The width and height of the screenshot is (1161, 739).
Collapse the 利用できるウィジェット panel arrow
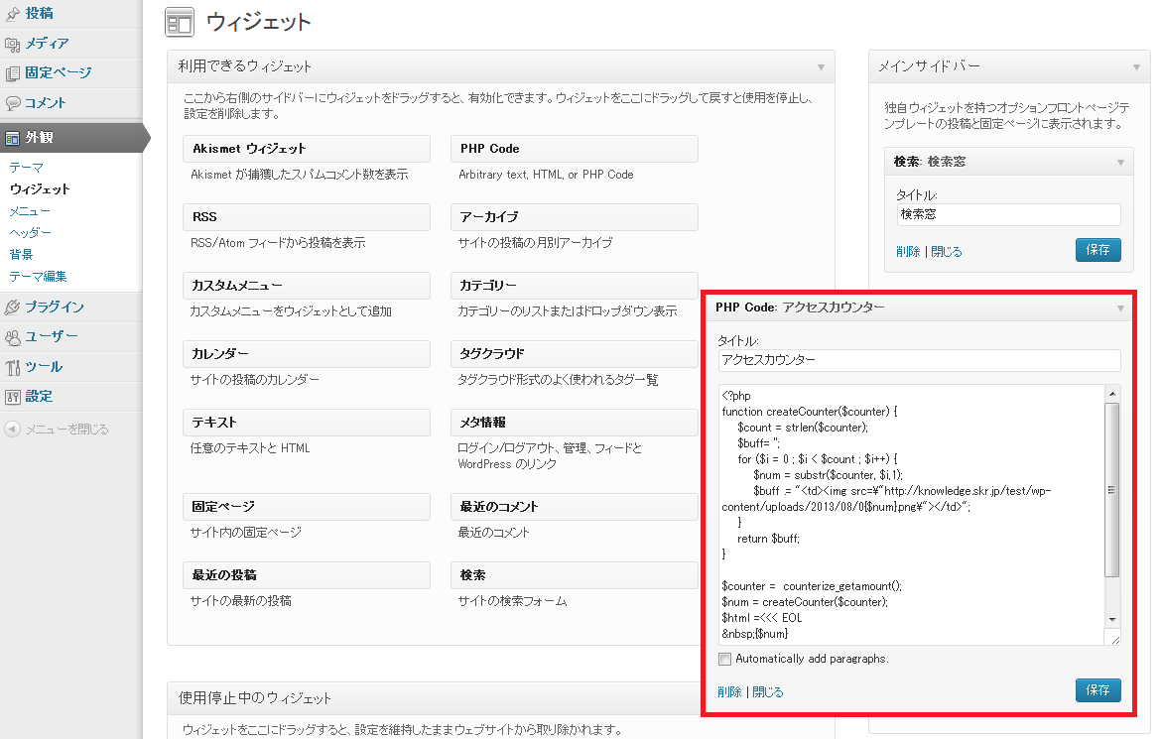[821, 67]
